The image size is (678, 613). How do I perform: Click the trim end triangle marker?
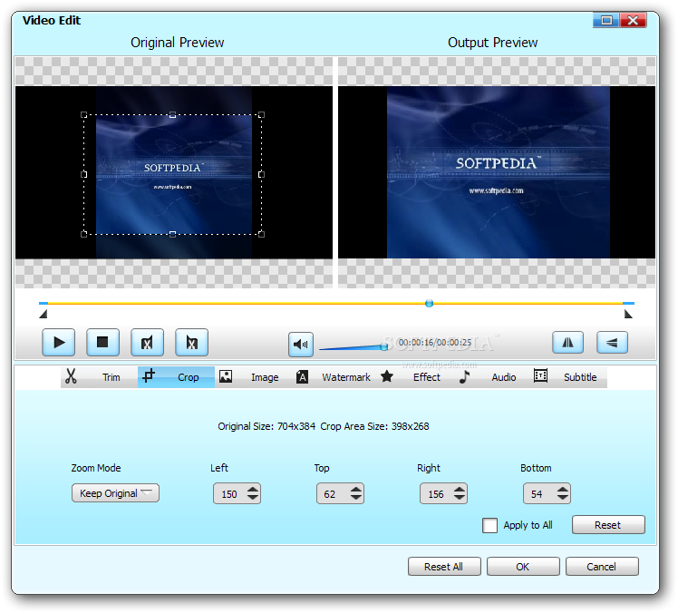[x=629, y=314]
